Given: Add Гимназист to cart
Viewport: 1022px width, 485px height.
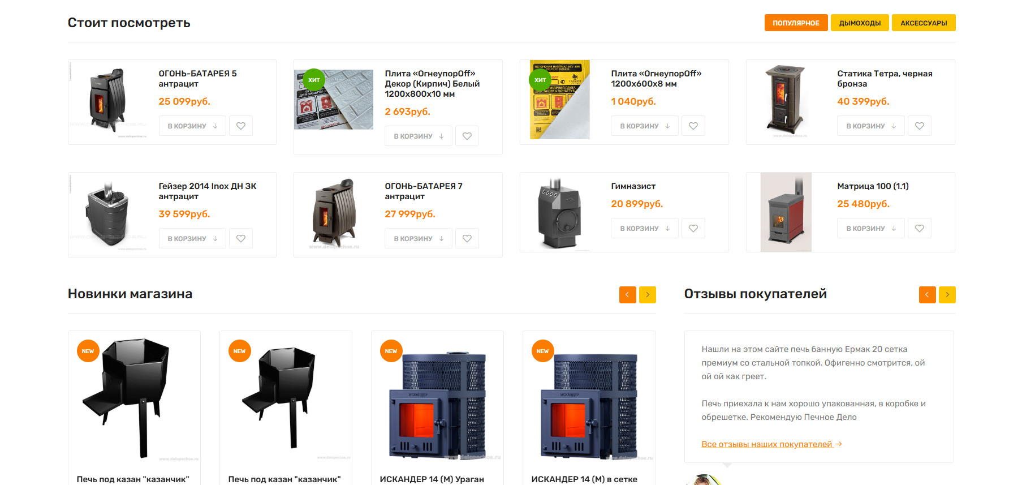Looking at the screenshot, I should (x=645, y=228).
